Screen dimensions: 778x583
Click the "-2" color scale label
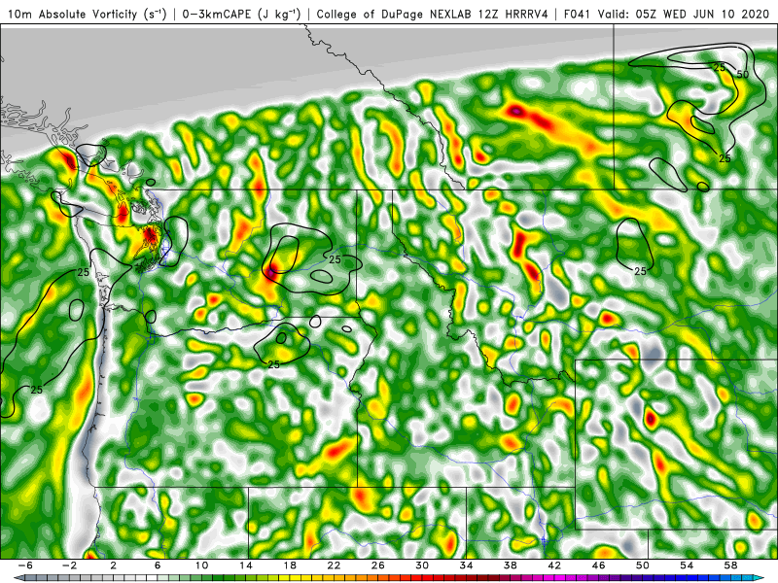click(x=69, y=566)
